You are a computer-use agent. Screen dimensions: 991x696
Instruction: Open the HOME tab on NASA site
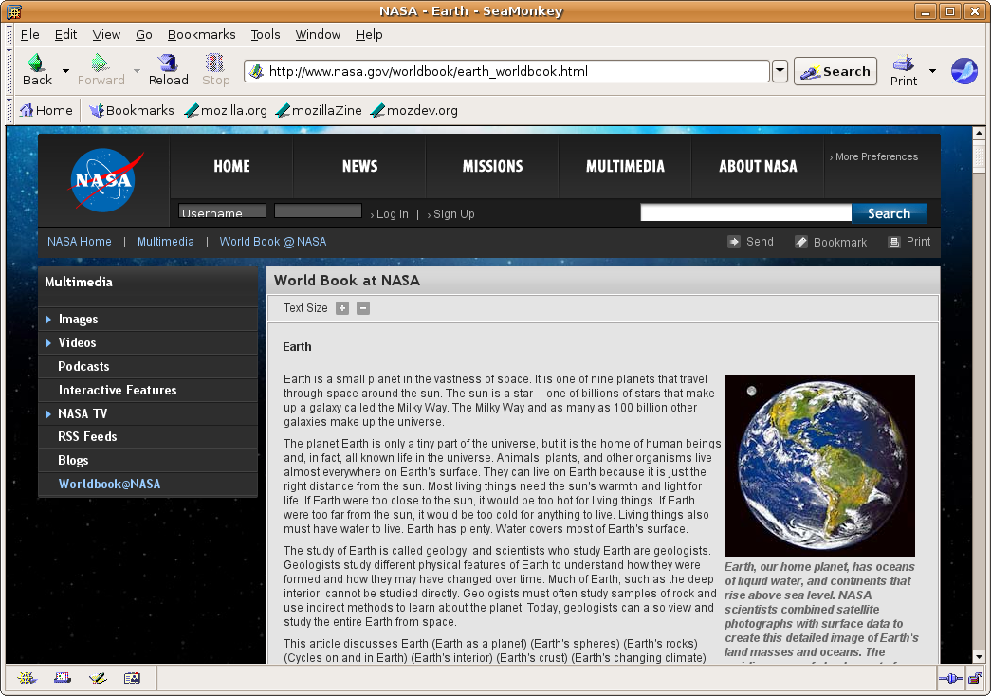pos(231,166)
